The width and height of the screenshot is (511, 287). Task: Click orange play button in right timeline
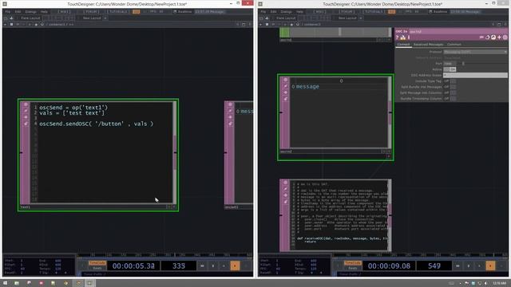[490, 265]
